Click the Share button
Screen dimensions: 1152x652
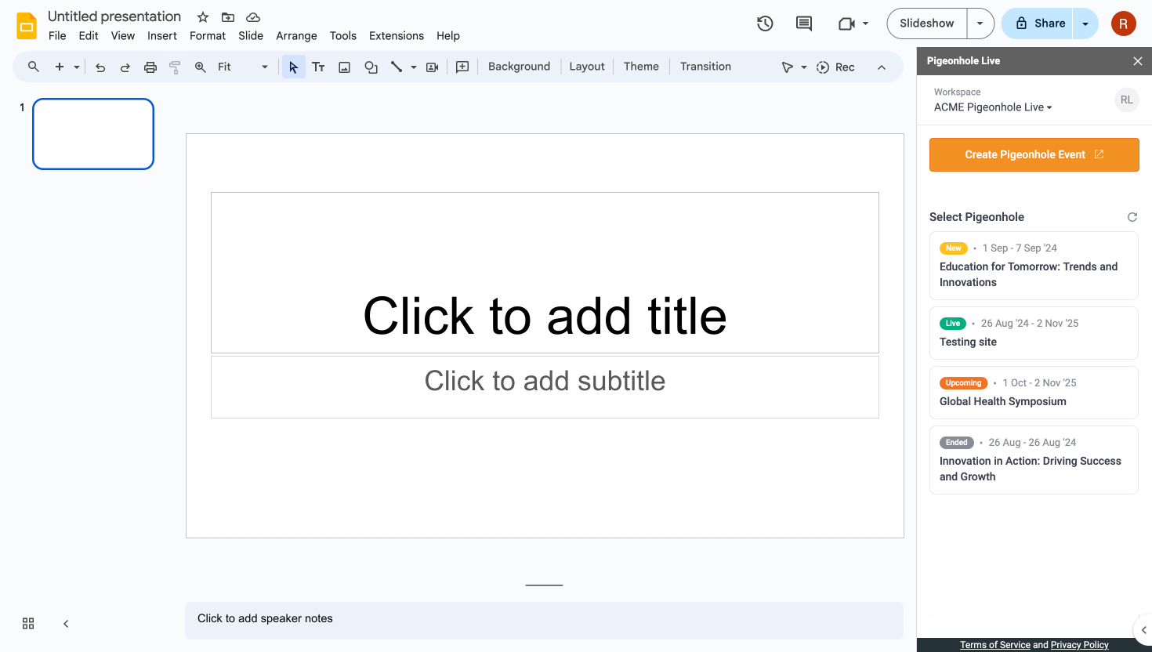pos(1038,24)
